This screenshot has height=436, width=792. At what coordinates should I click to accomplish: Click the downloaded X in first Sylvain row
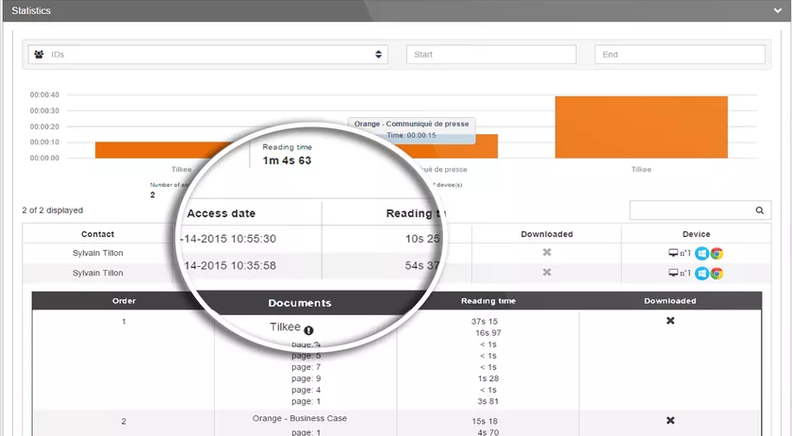point(547,252)
